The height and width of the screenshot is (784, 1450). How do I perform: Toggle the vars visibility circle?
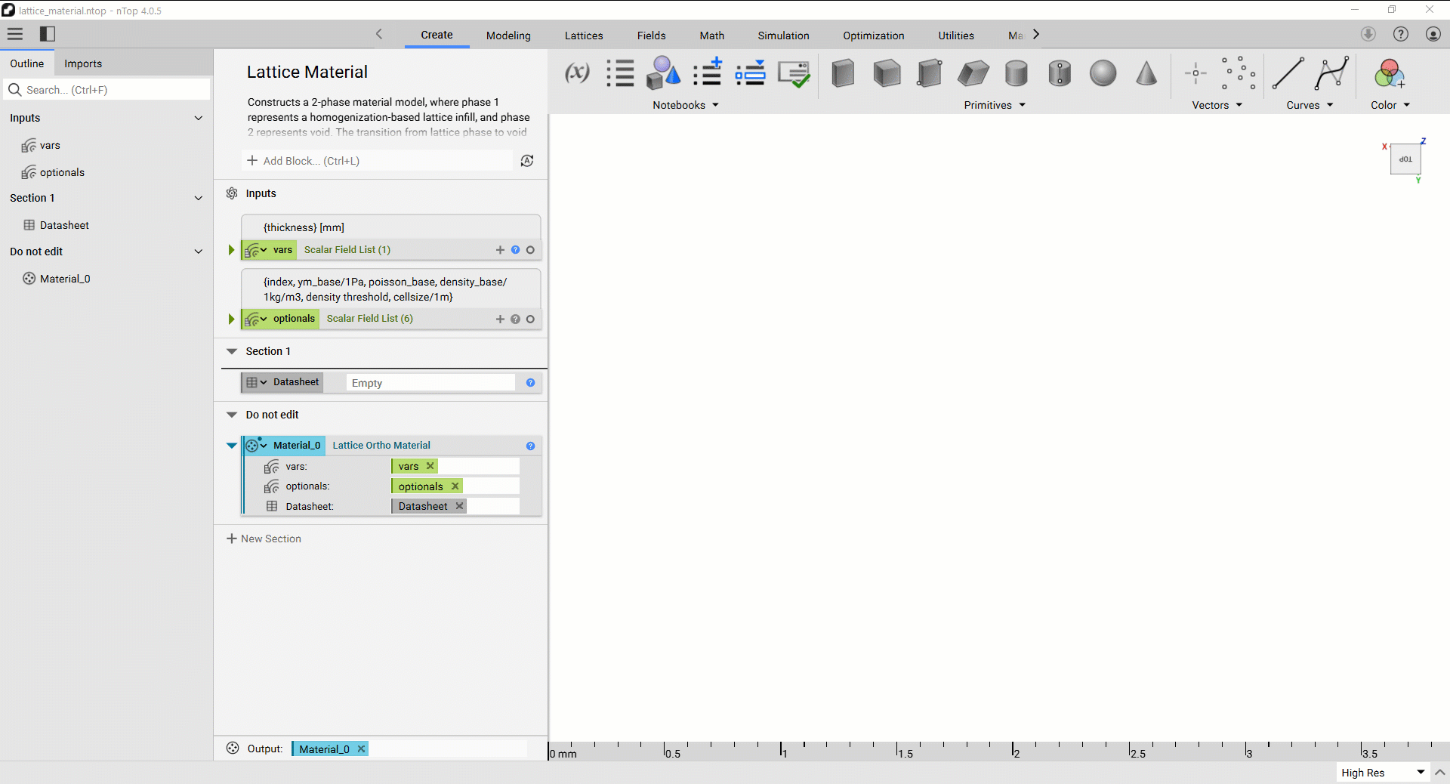click(530, 250)
